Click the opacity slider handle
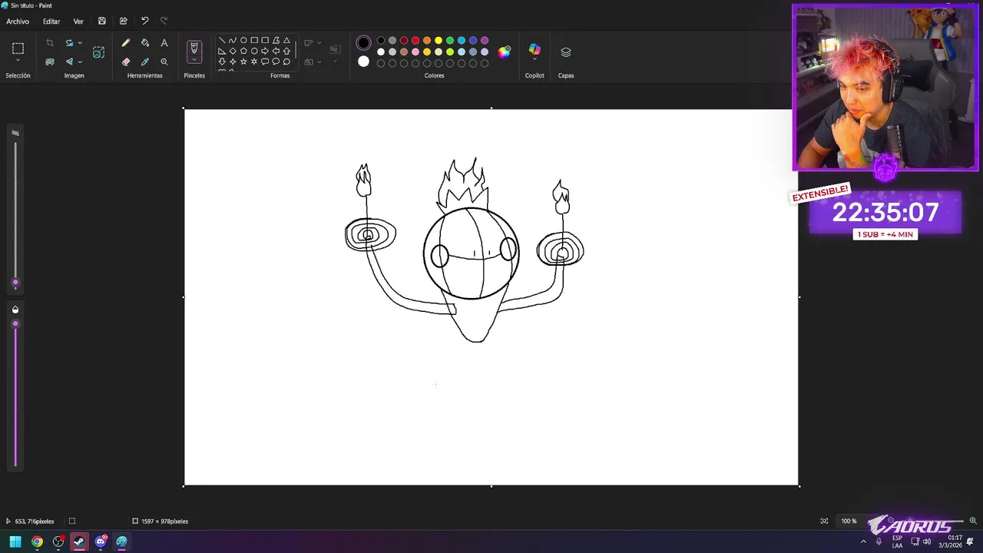983x553 pixels. (x=15, y=323)
